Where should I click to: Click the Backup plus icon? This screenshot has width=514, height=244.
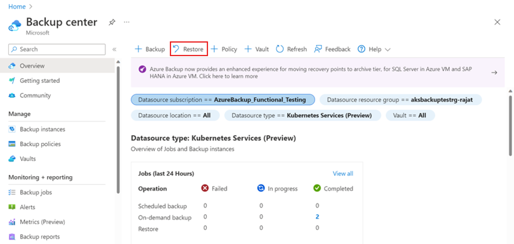[139, 49]
